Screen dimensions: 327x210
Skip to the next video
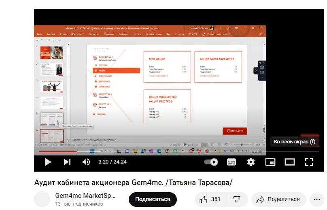[67, 162]
